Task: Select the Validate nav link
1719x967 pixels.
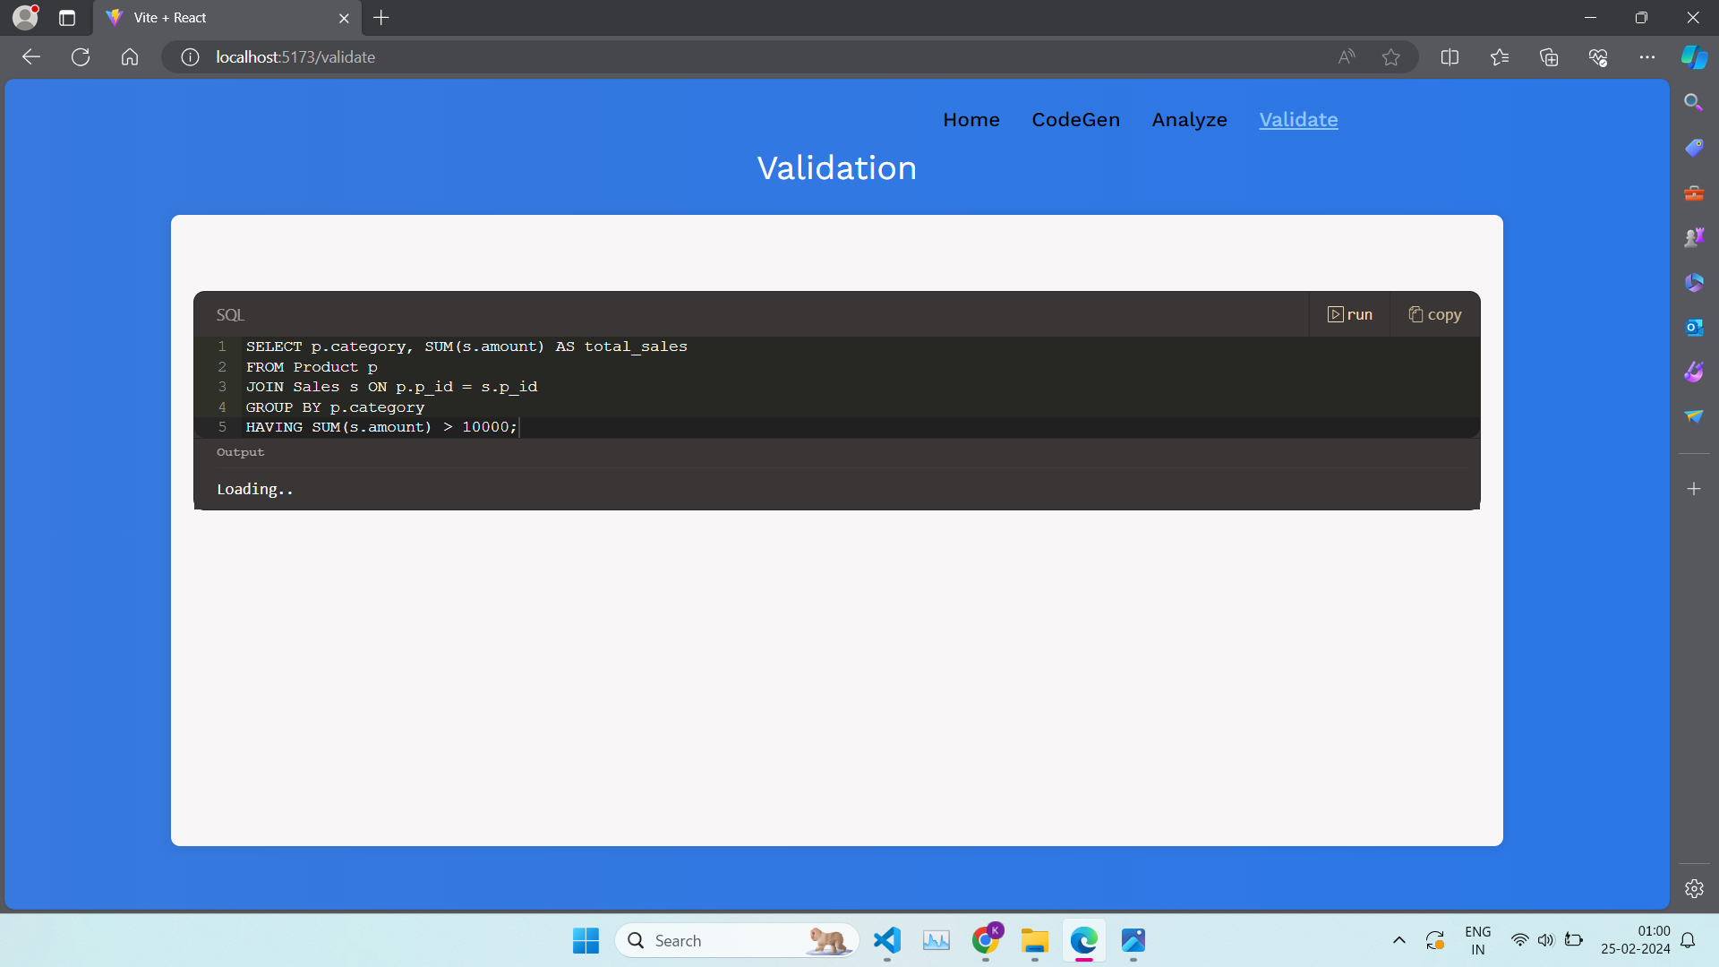Action: tap(1298, 120)
